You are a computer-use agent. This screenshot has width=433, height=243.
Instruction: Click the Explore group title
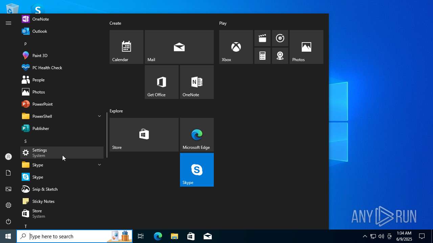tap(116, 111)
